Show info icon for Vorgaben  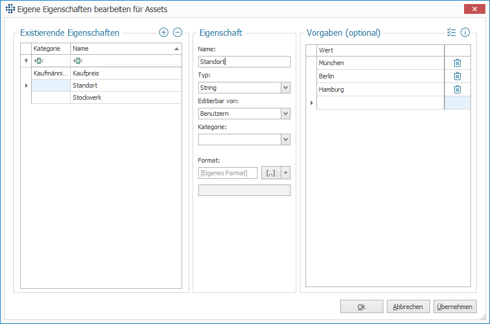(465, 32)
